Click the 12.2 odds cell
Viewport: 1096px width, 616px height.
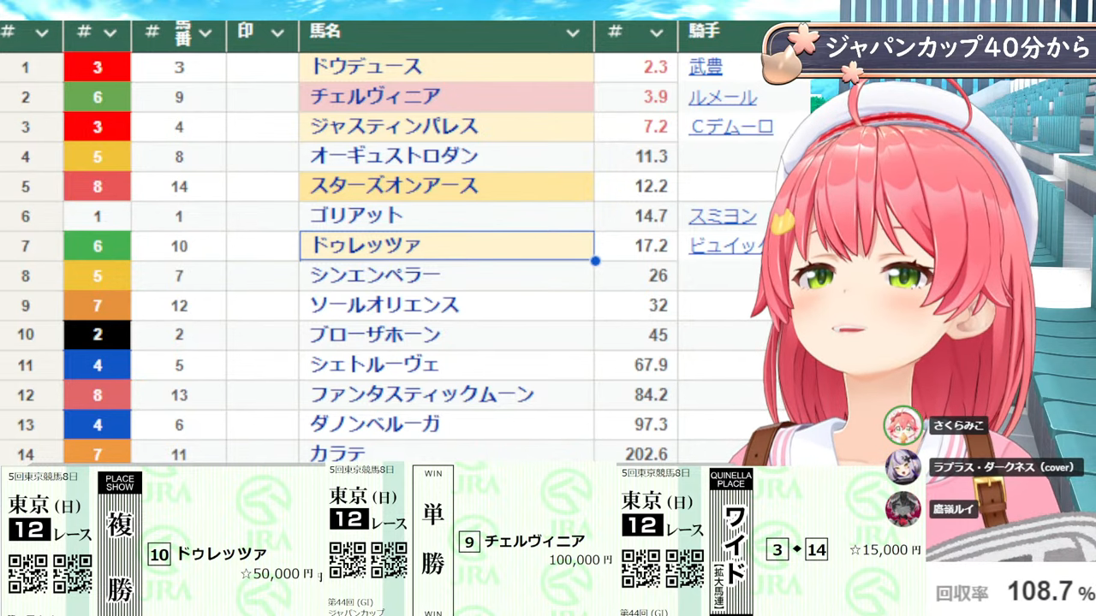coord(635,186)
